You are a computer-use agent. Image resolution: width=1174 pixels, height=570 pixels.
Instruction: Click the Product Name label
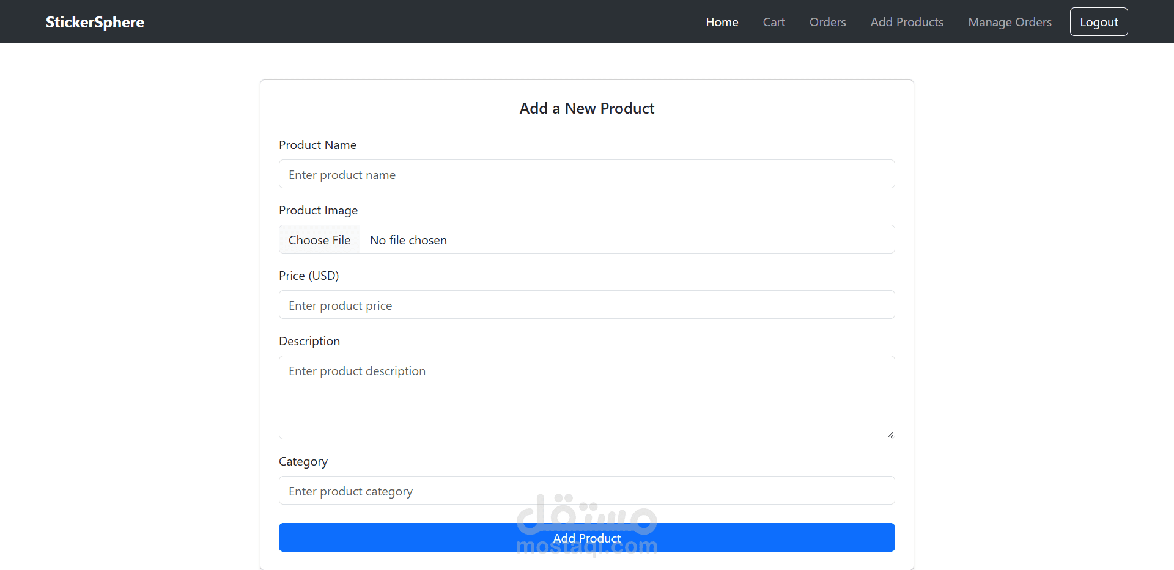(317, 145)
